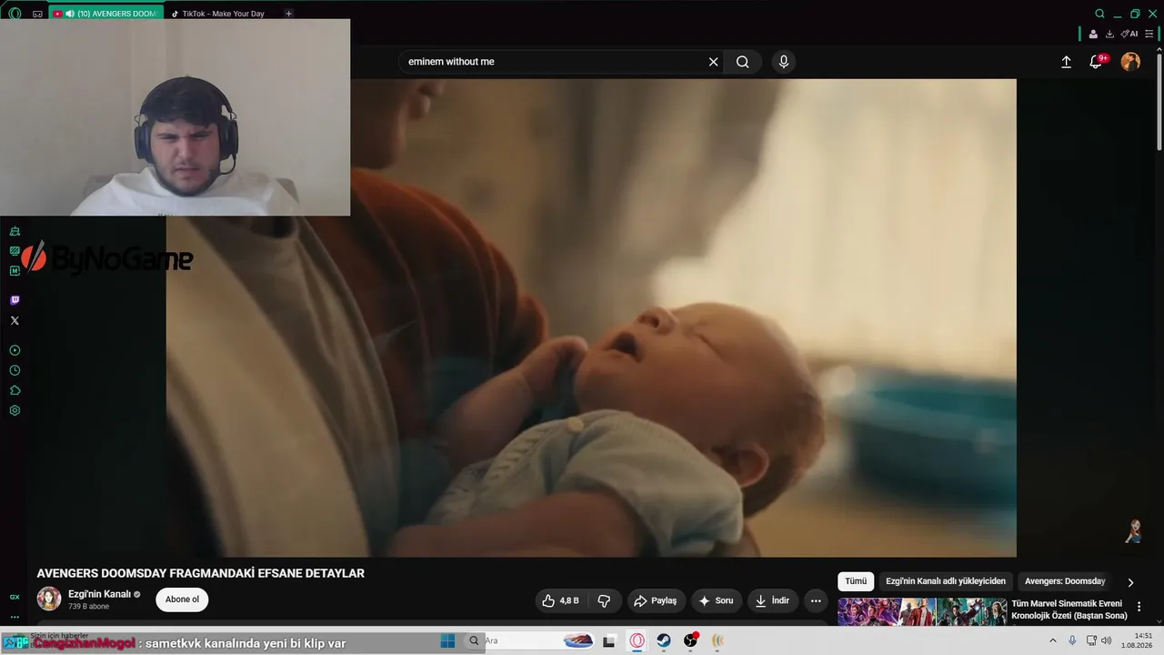This screenshot has height=655, width=1164.
Task: Select the Avengers: Doomsday filter chip
Action: (1065, 581)
